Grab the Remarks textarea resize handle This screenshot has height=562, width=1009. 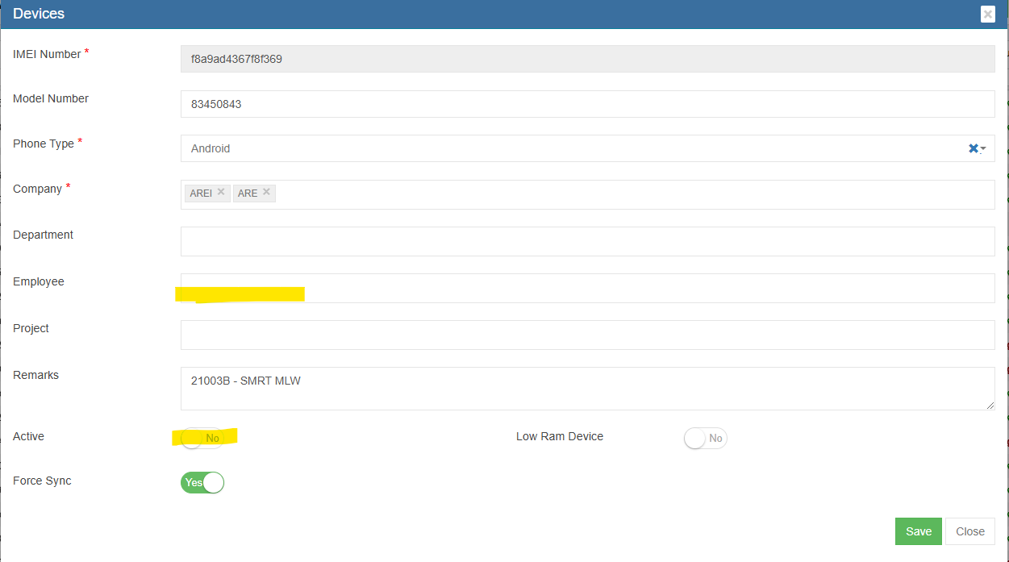[x=990, y=405]
